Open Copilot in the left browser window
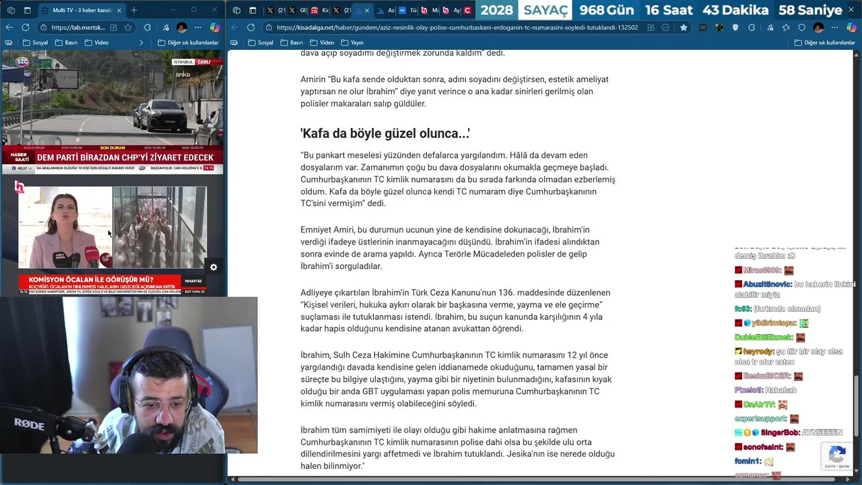Image resolution: width=862 pixels, height=485 pixels. (x=215, y=28)
